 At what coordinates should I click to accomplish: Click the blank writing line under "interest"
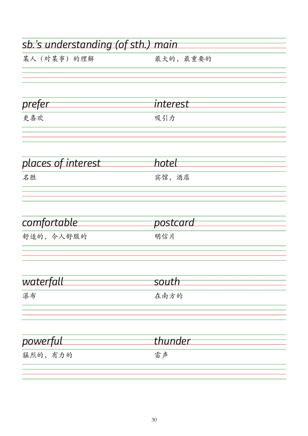219,135
